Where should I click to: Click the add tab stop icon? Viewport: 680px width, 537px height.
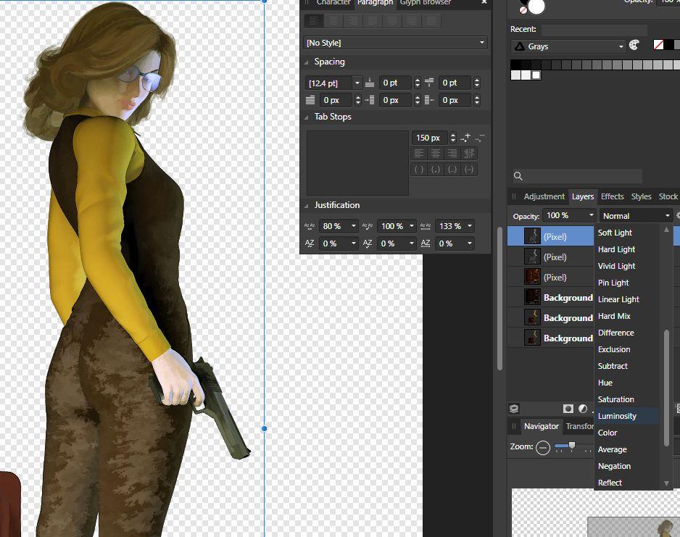click(x=465, y=137)
